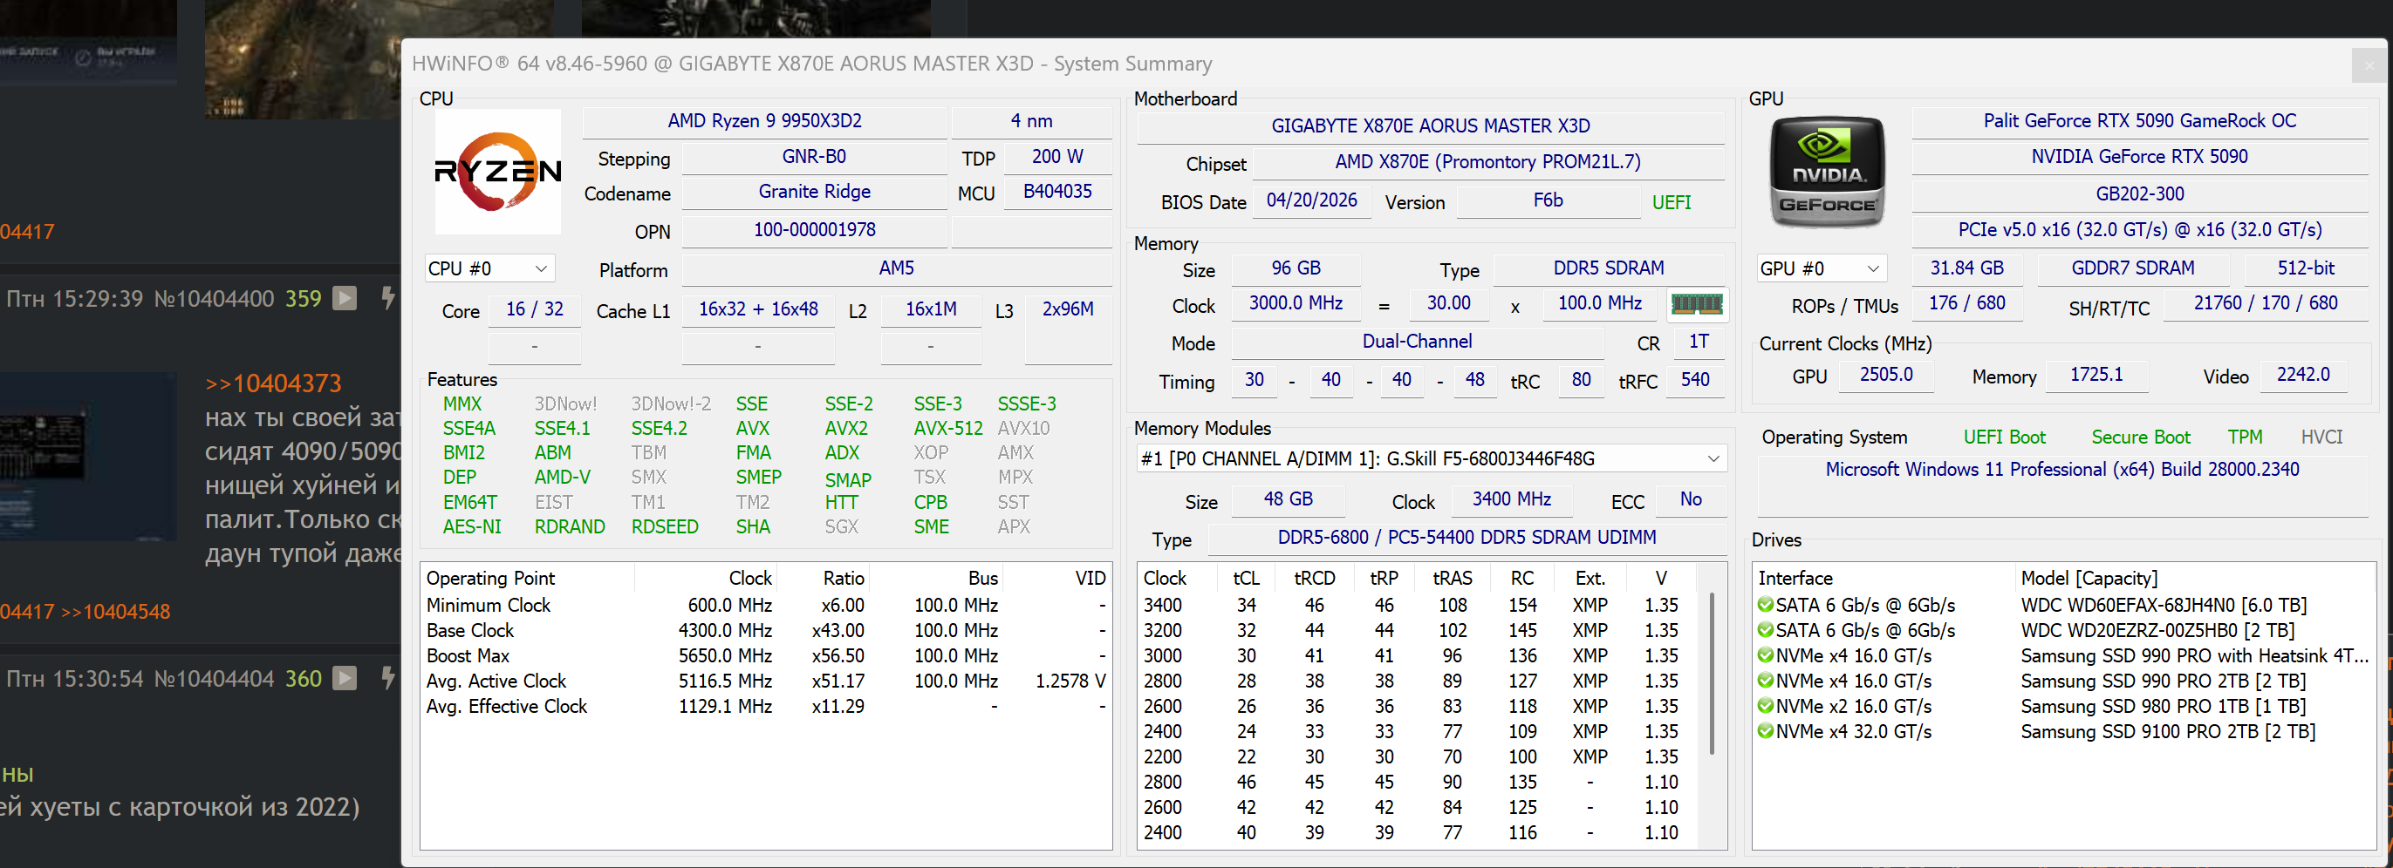2393x868 pixels.
Task: Click the GB202-300 GPU chip field
Action: pyautogui.click(x=2139, y=194)
